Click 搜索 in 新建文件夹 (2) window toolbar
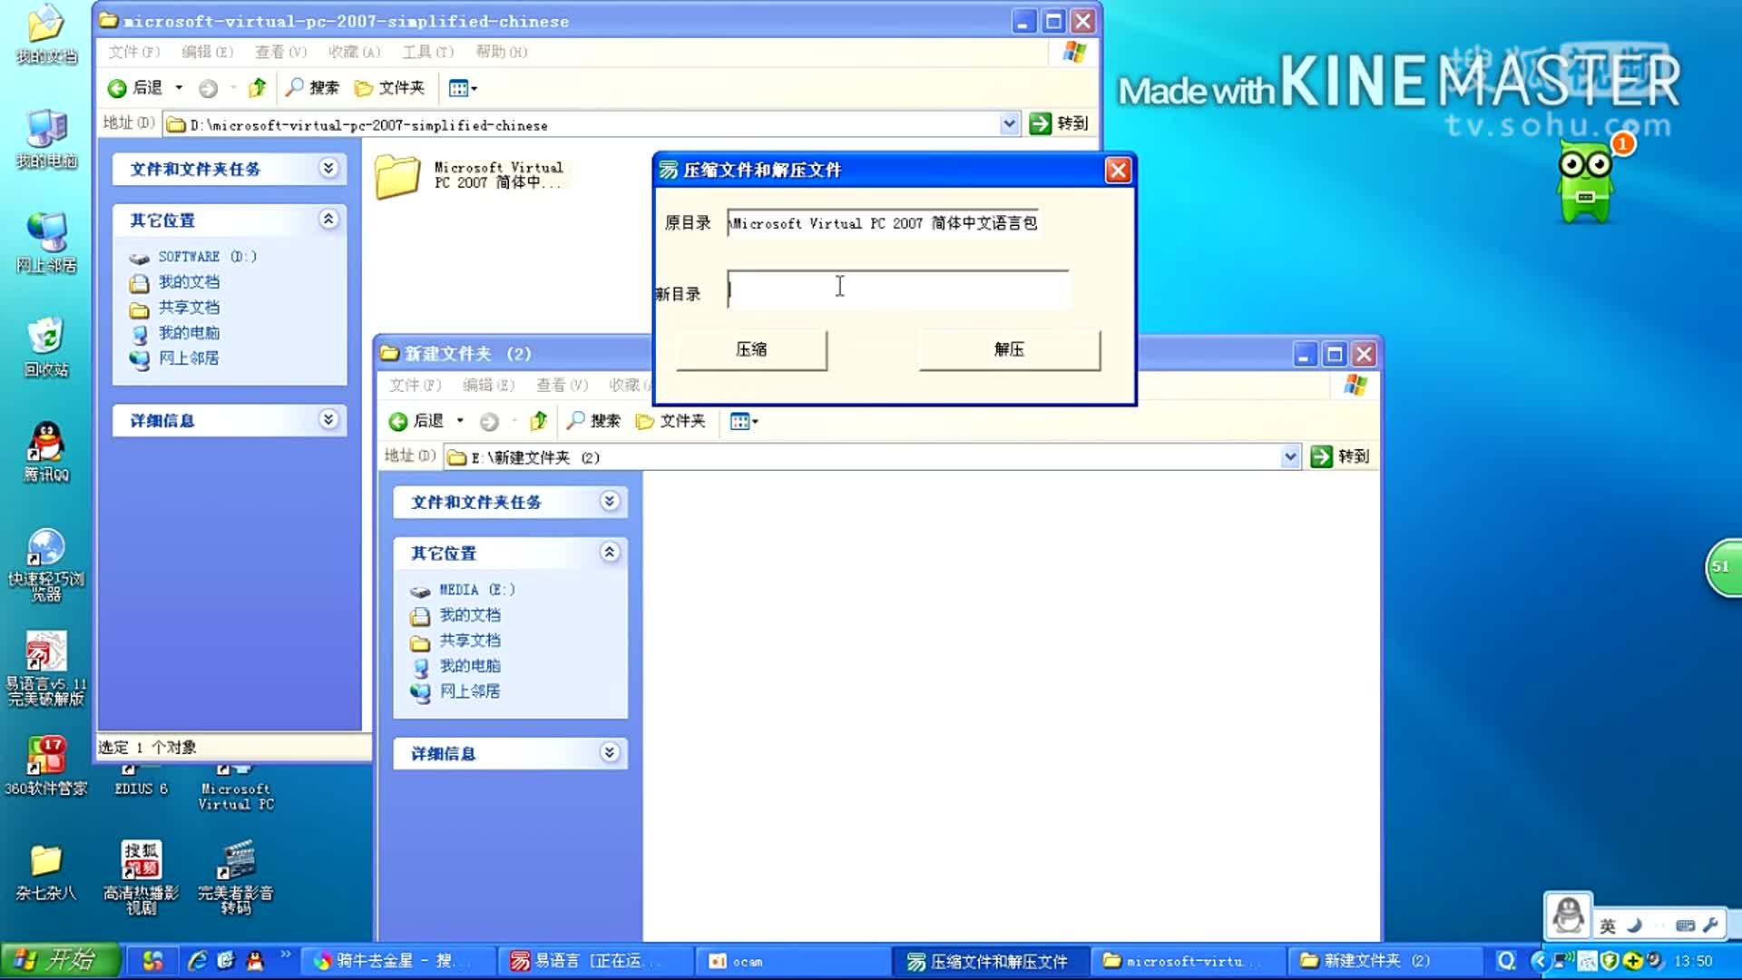1742x980 pixels. [x=593, y=421]
